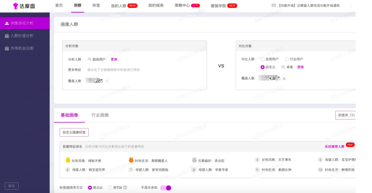372x193 pixels.
Task: Click the rank 6 circle badge
Action: (x=68, y=170)
